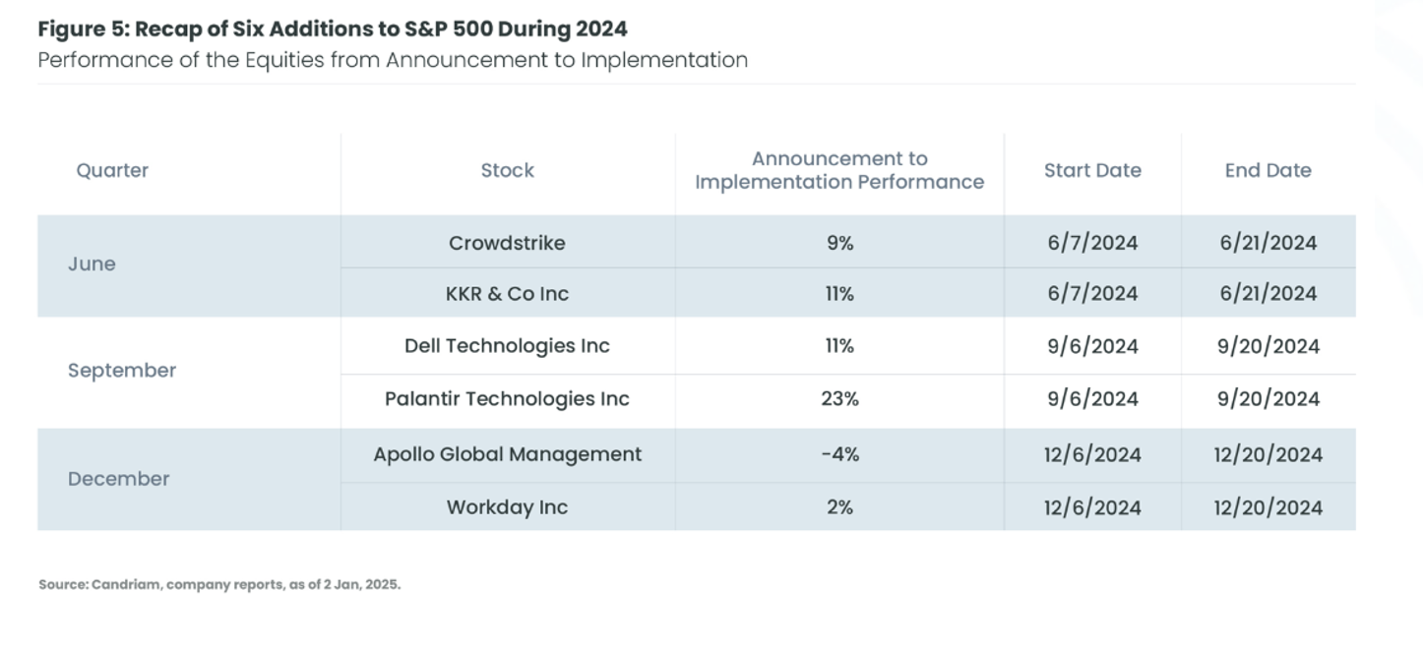Select the Stock column header
This screenshot has width=1423, height=646.
tap(508, 170)
